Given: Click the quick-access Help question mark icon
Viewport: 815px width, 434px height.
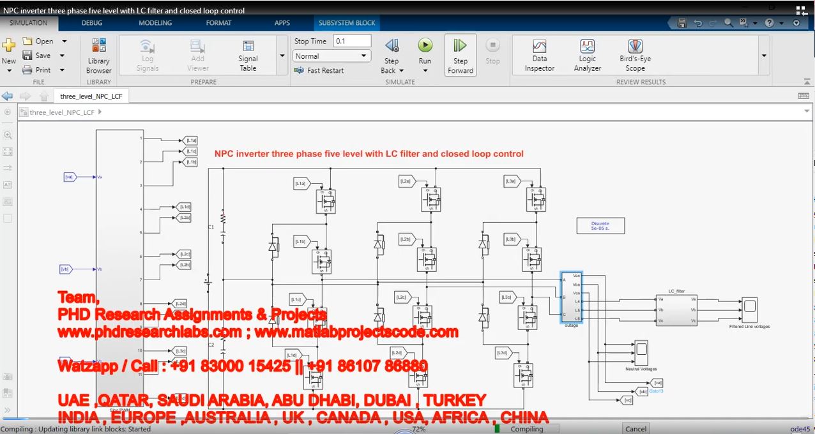Looking at the screenshot, I should click(x=769, y=23).
